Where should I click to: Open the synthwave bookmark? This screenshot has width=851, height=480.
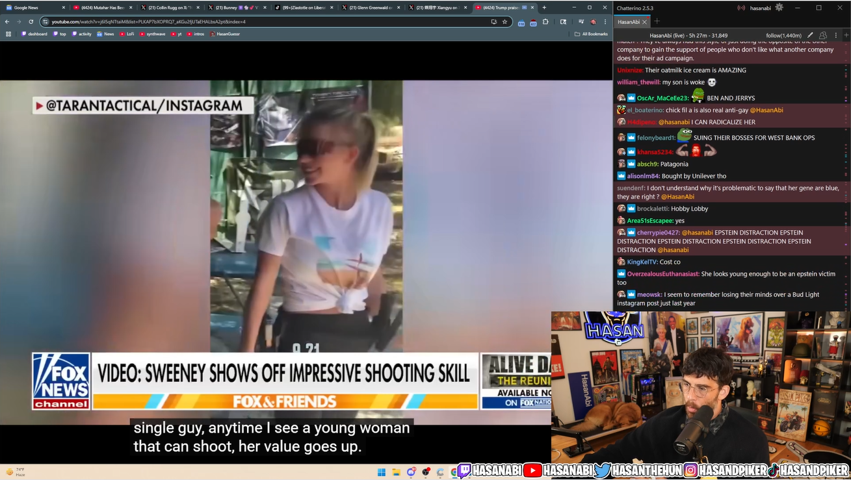tap(153, 34)
